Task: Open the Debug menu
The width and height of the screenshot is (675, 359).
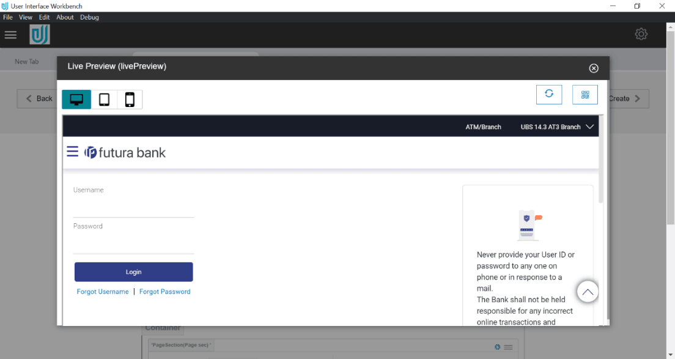Action: [x=89, y=17]
